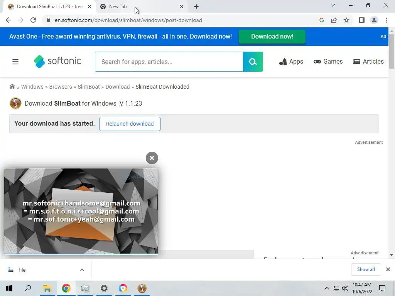This screenshot has width=395, height=296.
Task: Open Chrome profile avatar menu
Action: (x=374, y=20)
